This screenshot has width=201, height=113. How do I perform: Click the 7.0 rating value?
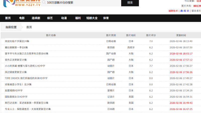151,41
